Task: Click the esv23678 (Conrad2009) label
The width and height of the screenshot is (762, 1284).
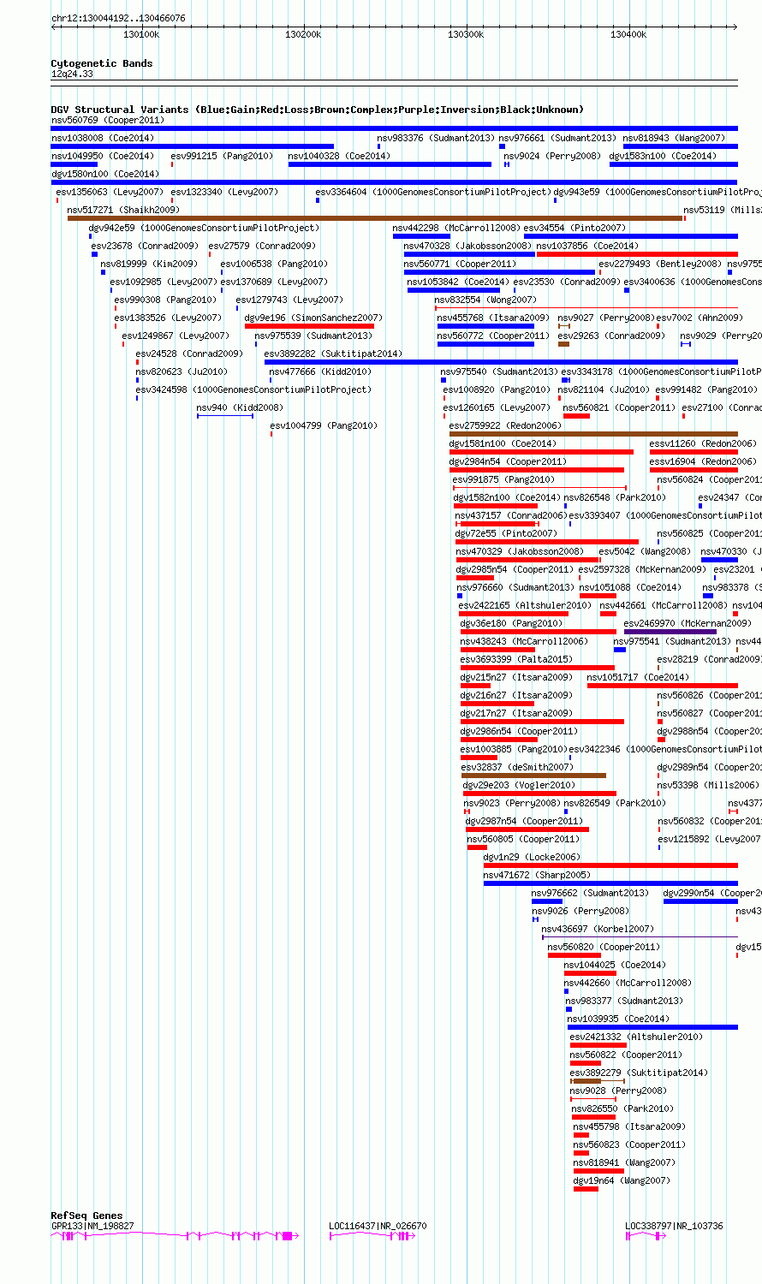Action: point(146,246)
